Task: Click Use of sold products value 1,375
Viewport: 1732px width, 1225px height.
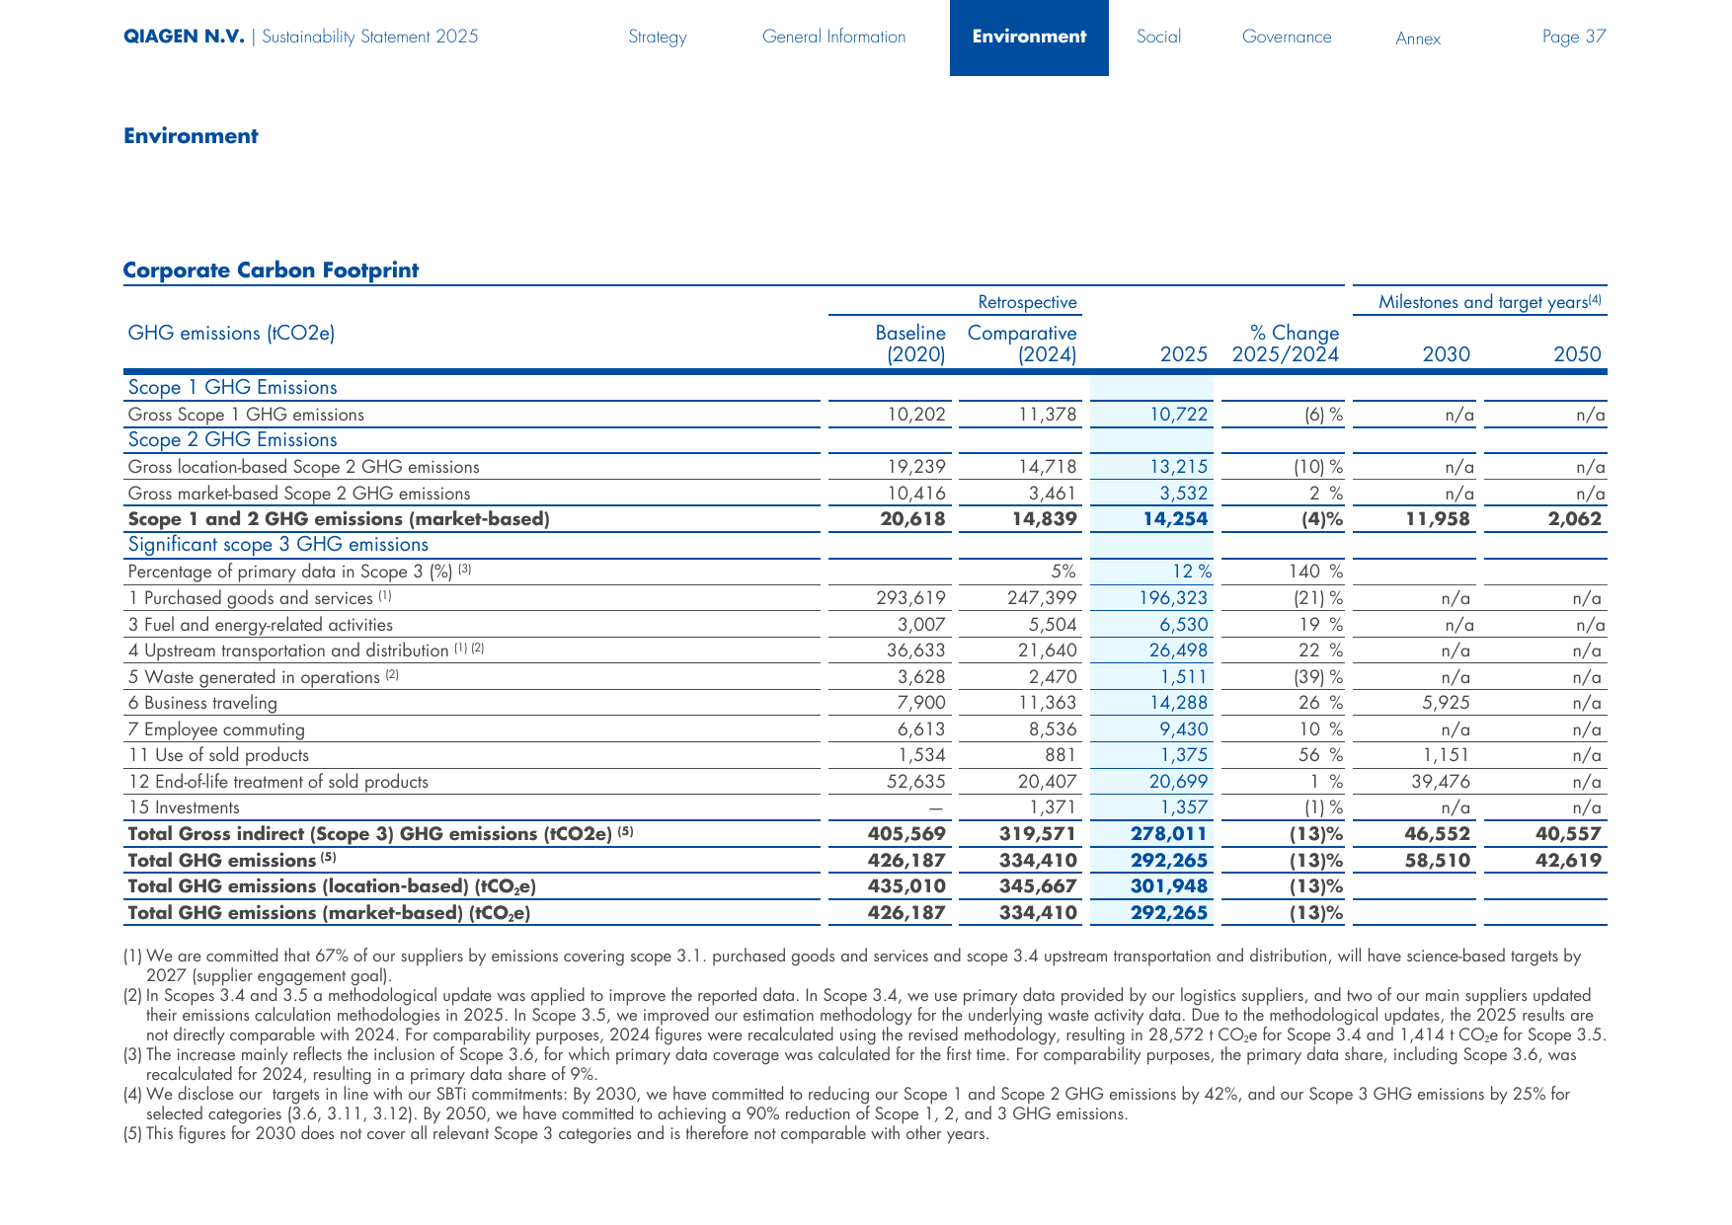Action: click(x=1184, y=755)
